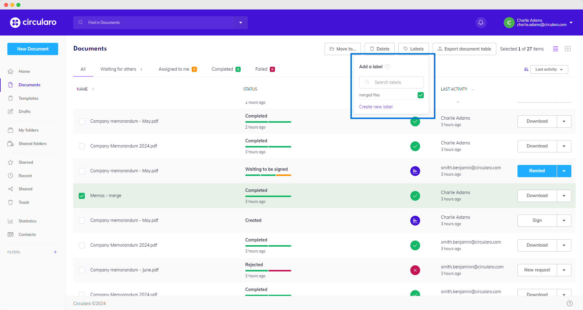The height and width of the screenshot is (310, 583).
Task: Open Templates in the sidebar
Action: [28, 98]
